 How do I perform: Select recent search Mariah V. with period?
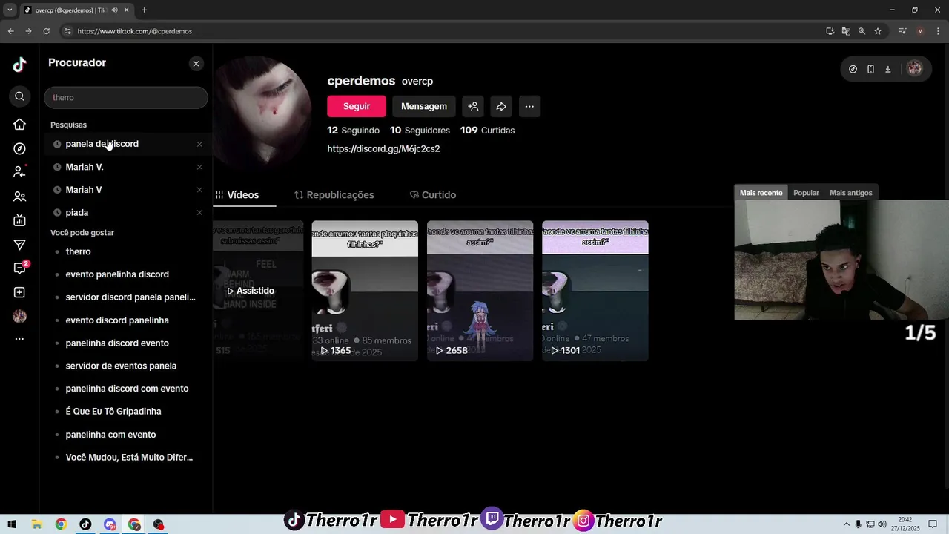pos(85,167)
